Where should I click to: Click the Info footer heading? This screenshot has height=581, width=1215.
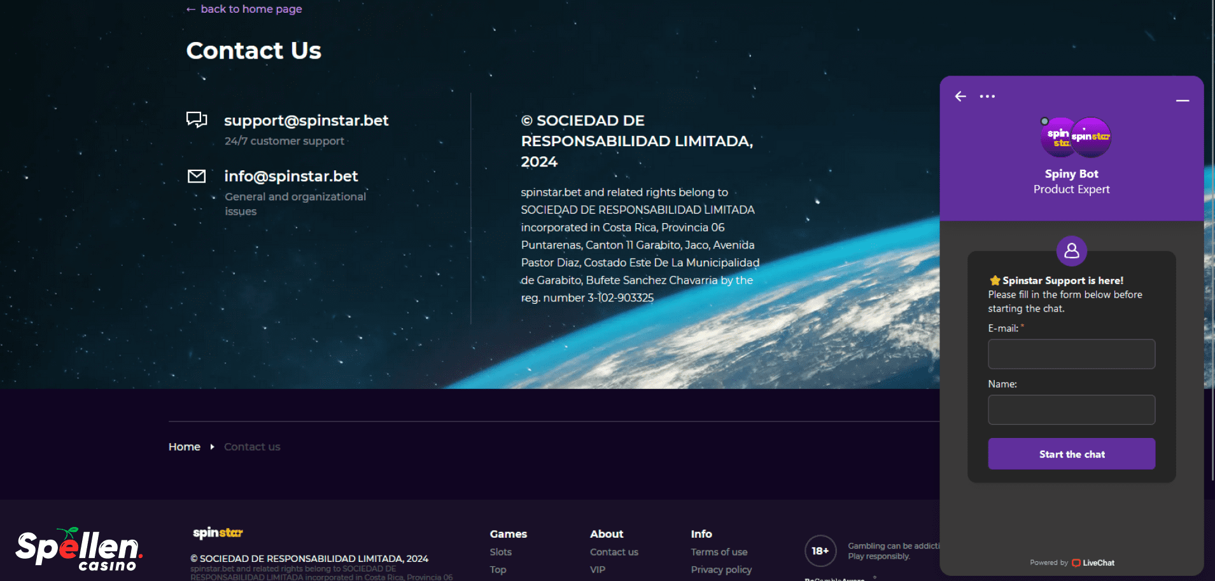pos(701,534)
